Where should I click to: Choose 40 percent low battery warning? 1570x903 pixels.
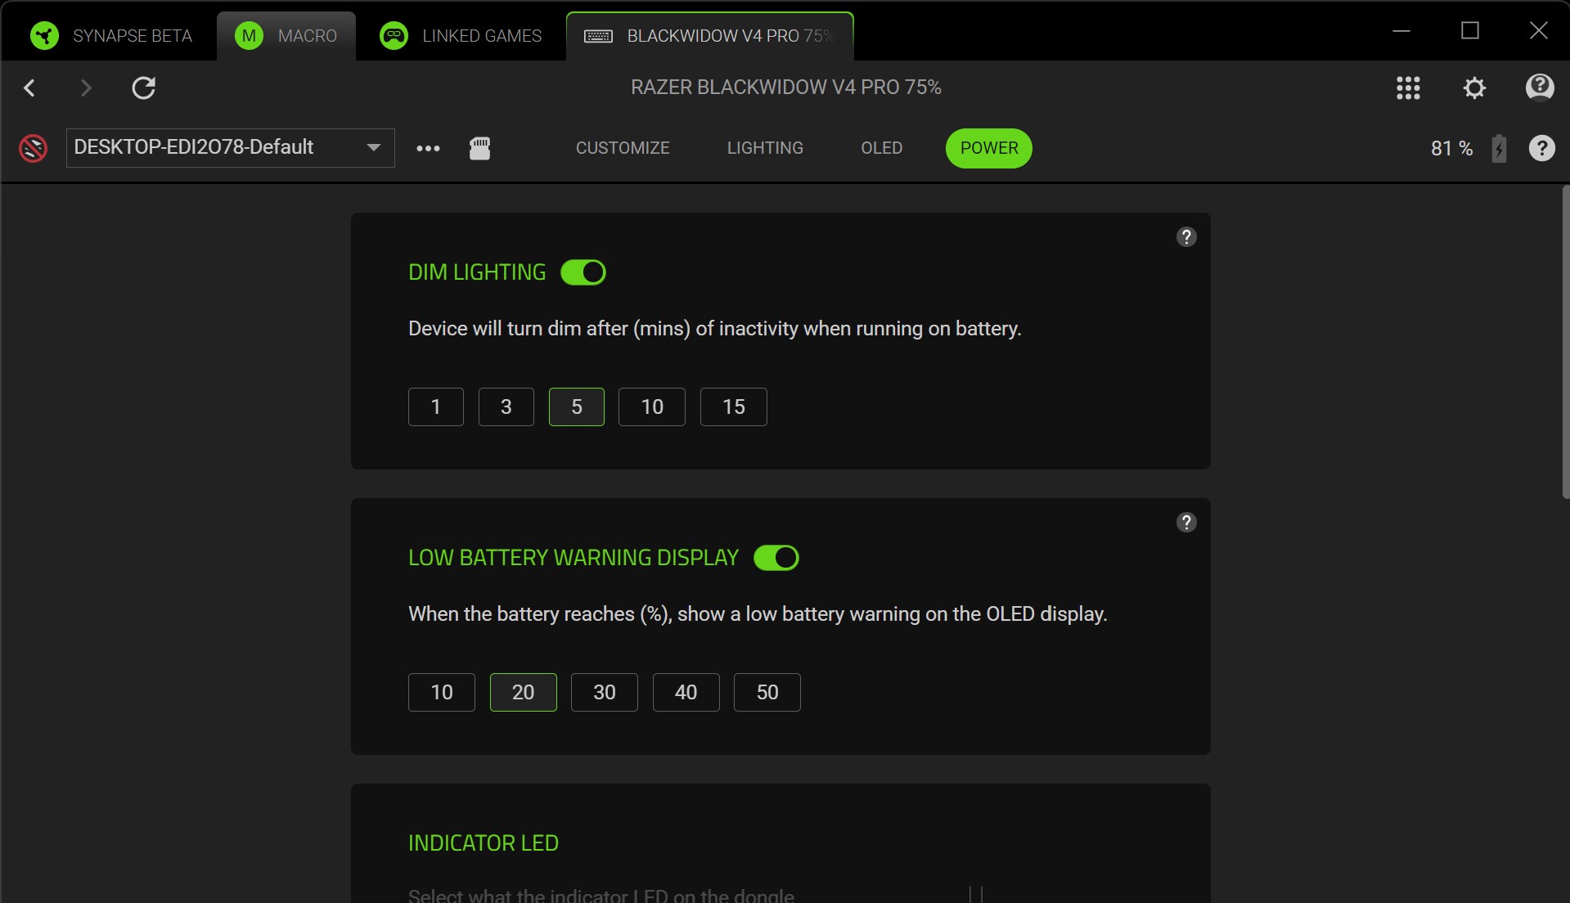[686, 692]
